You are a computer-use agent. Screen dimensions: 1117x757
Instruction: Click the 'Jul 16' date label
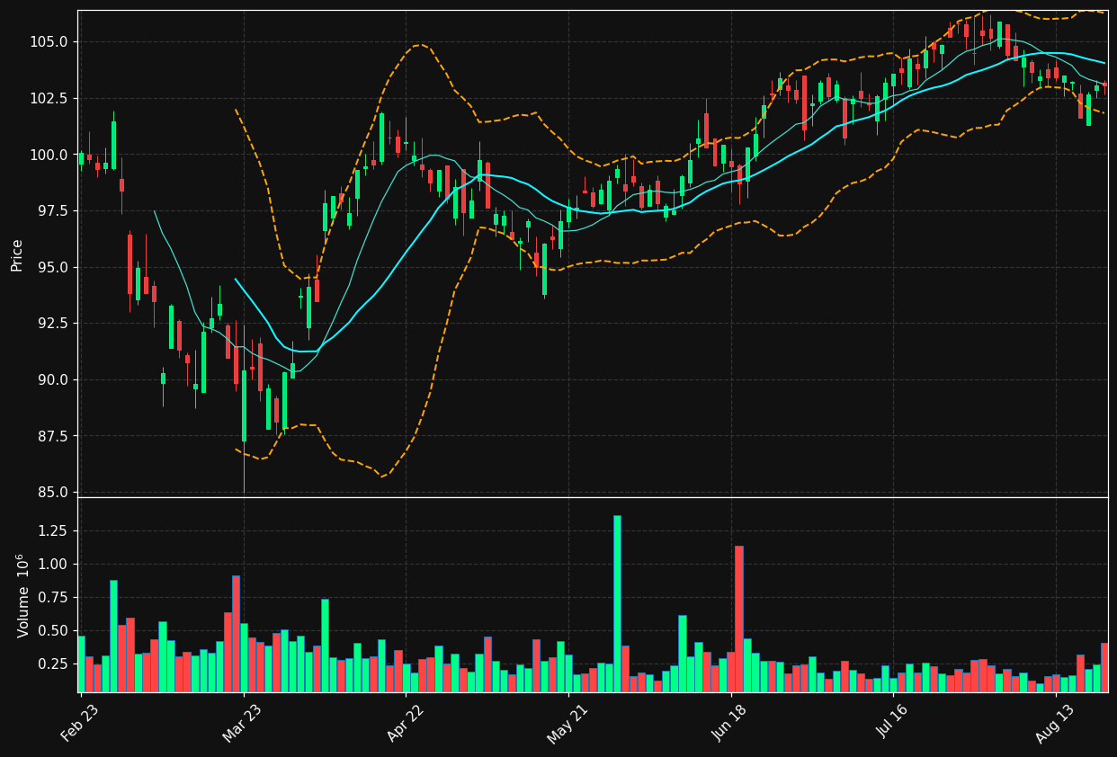point(894,722)
